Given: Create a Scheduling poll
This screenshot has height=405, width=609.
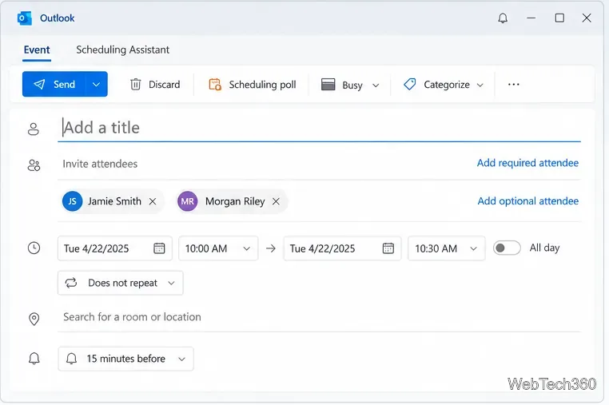Looking at the screenshot, I should tap(253, 84).
